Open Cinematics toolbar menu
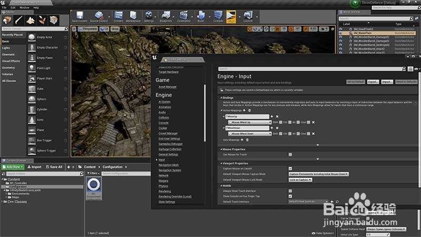The height and width of the screenshot is (237, 421). tap(184, 17)
